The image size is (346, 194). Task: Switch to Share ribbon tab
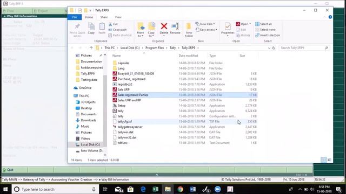[104, 17]
